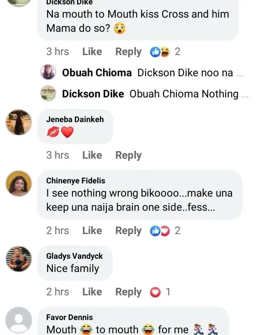Open Gladys Vandyck's profile picture
The width and height of the screenshot is (264, 335).
18,259
